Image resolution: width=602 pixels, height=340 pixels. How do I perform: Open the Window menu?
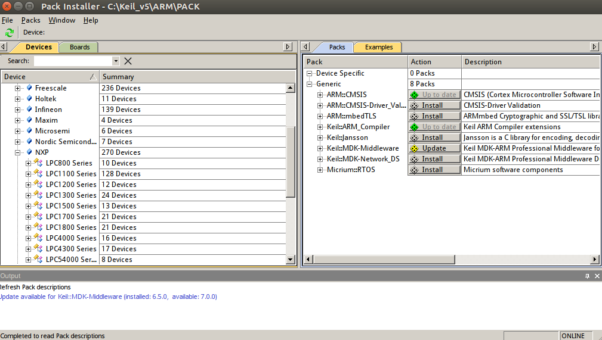click(x=62, y=20)
